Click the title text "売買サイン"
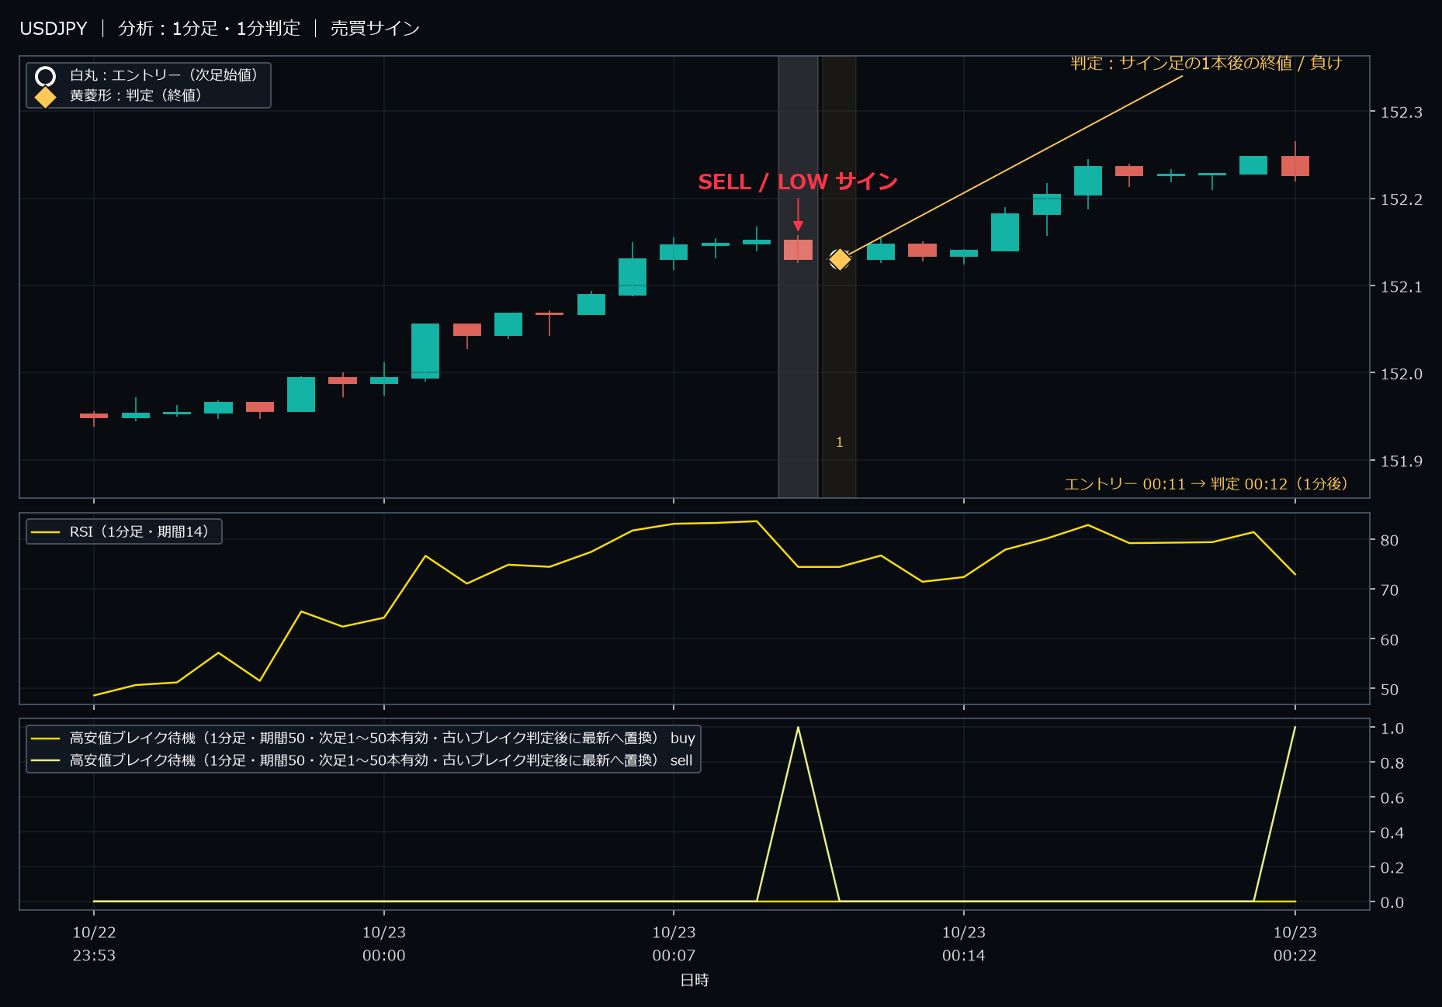 click(375, 29)
